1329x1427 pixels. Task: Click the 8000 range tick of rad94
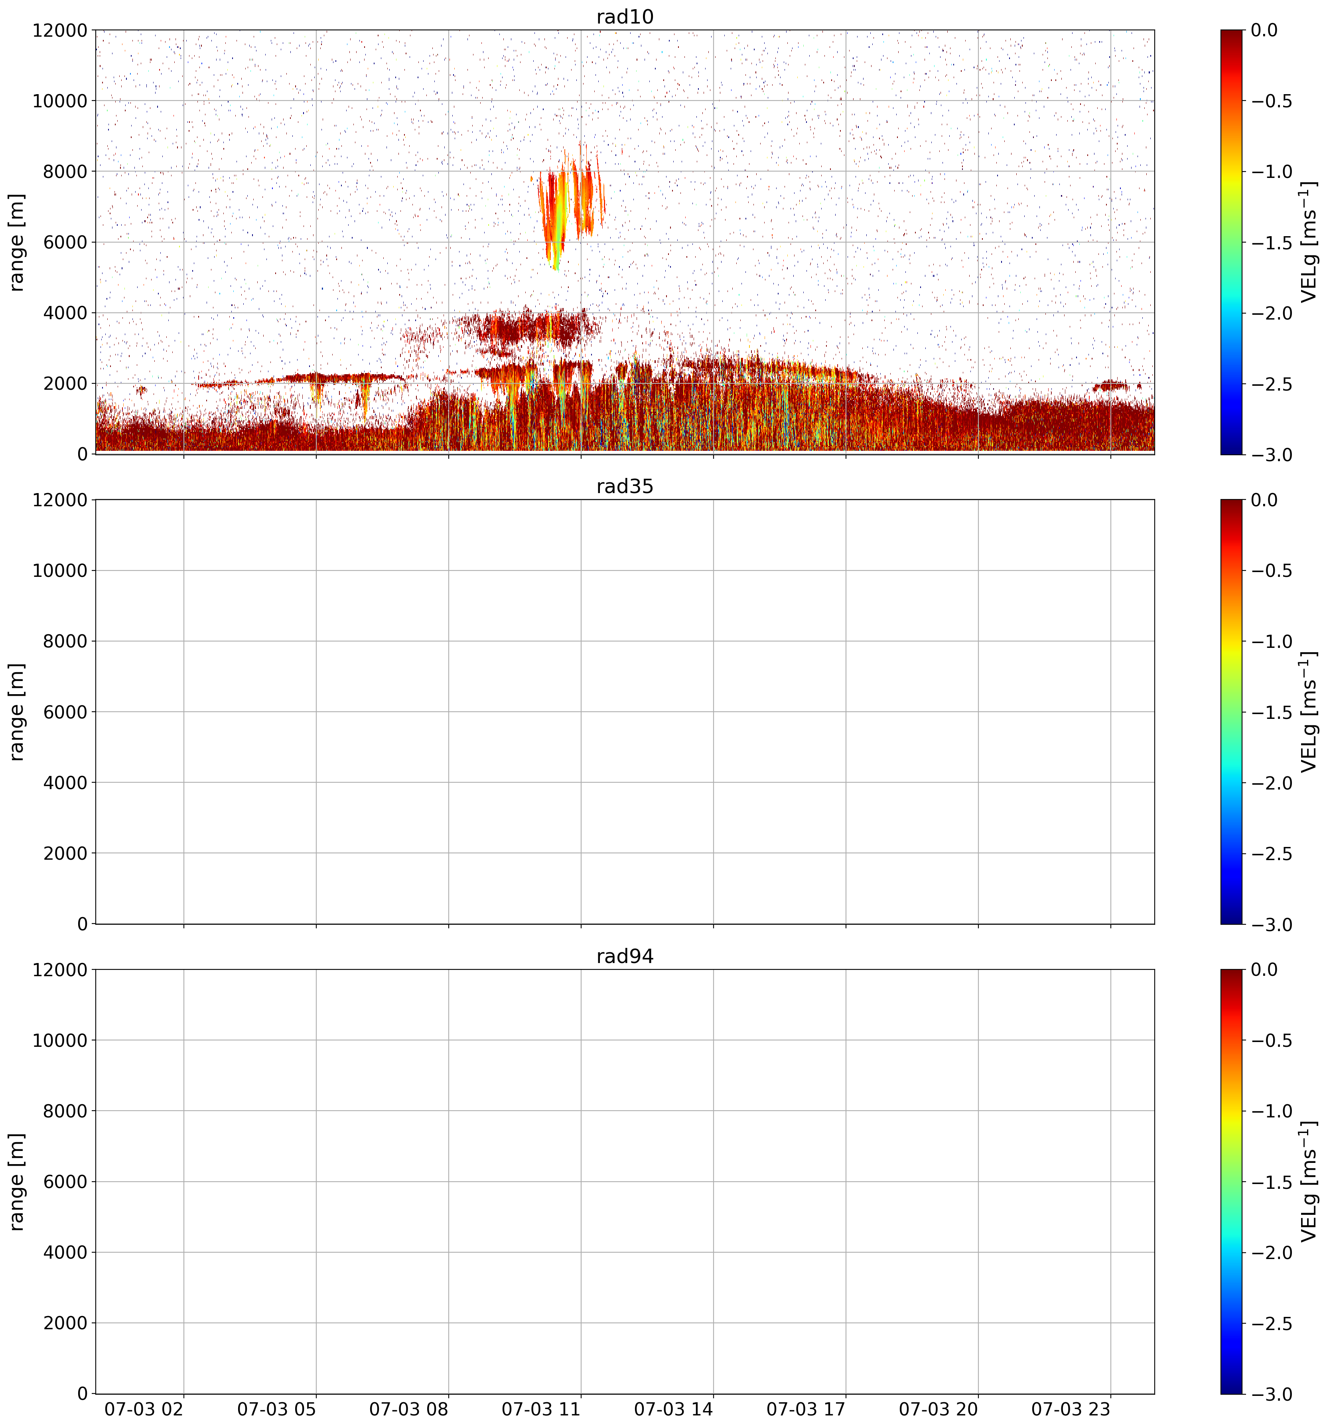(65, 1111)
